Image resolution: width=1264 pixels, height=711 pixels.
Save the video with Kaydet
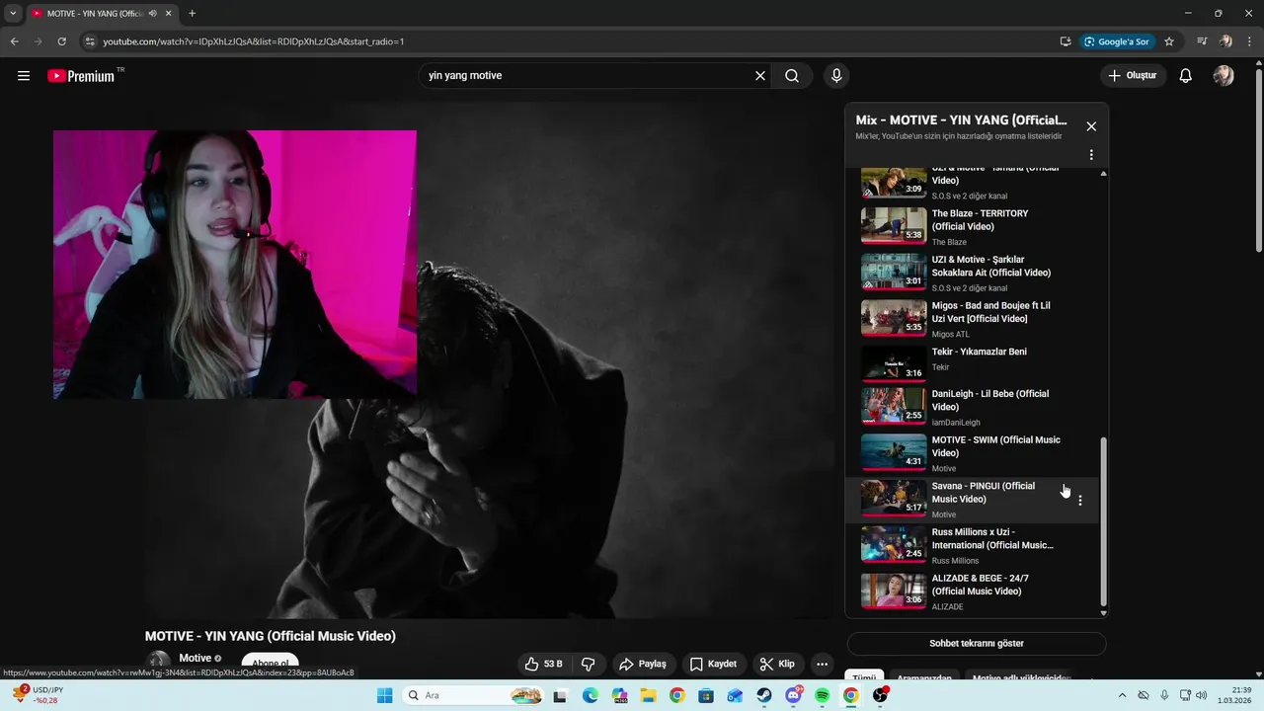[x=713, y=664]
